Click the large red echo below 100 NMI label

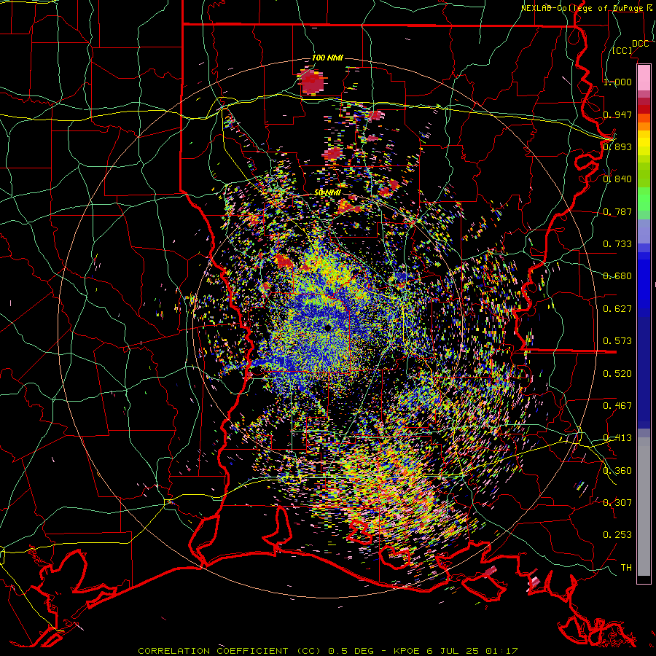point(312,82)
